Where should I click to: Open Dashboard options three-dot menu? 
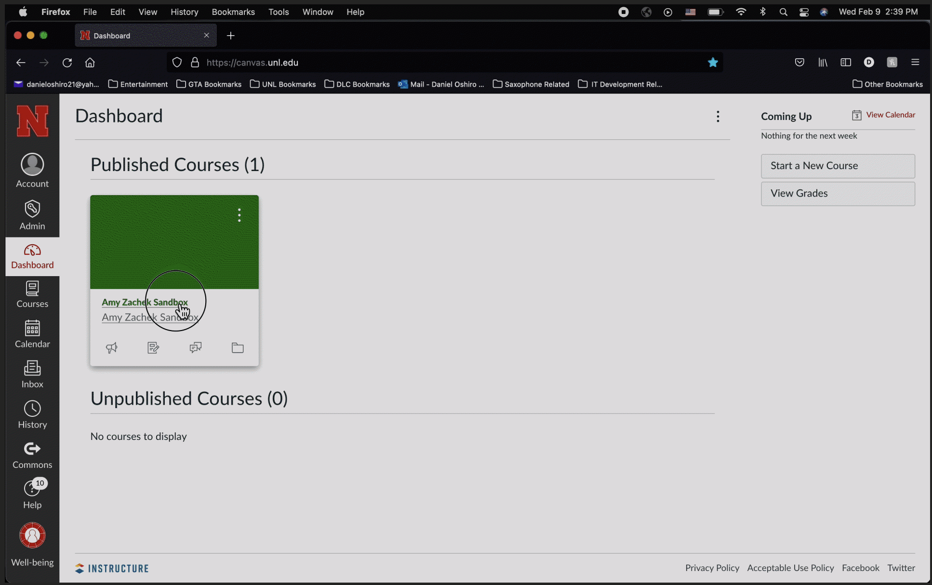coord(718,116)
